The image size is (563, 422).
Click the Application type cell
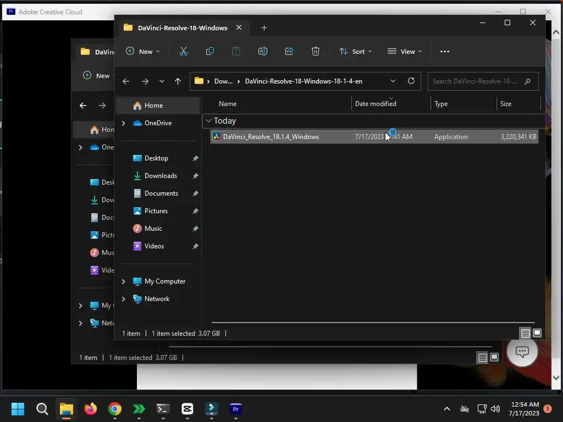click(x=451, y=137)
